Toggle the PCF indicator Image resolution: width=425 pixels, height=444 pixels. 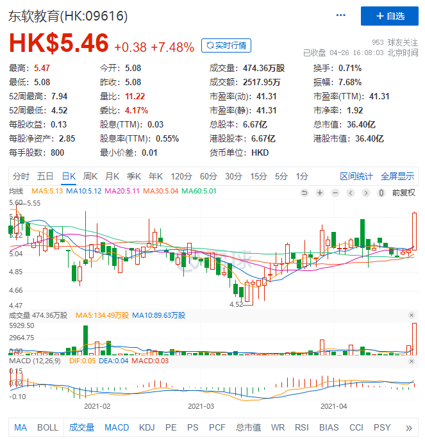pyautogui.click(x=217, y=427)
